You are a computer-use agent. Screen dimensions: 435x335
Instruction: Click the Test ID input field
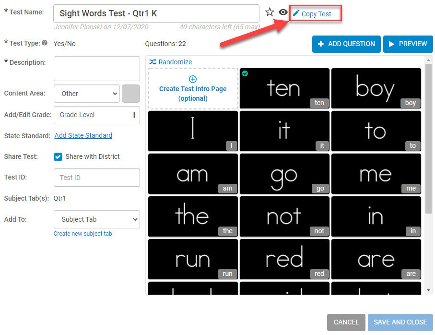[97, 178]
